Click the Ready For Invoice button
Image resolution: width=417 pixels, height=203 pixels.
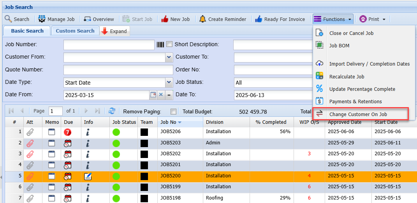280,19
